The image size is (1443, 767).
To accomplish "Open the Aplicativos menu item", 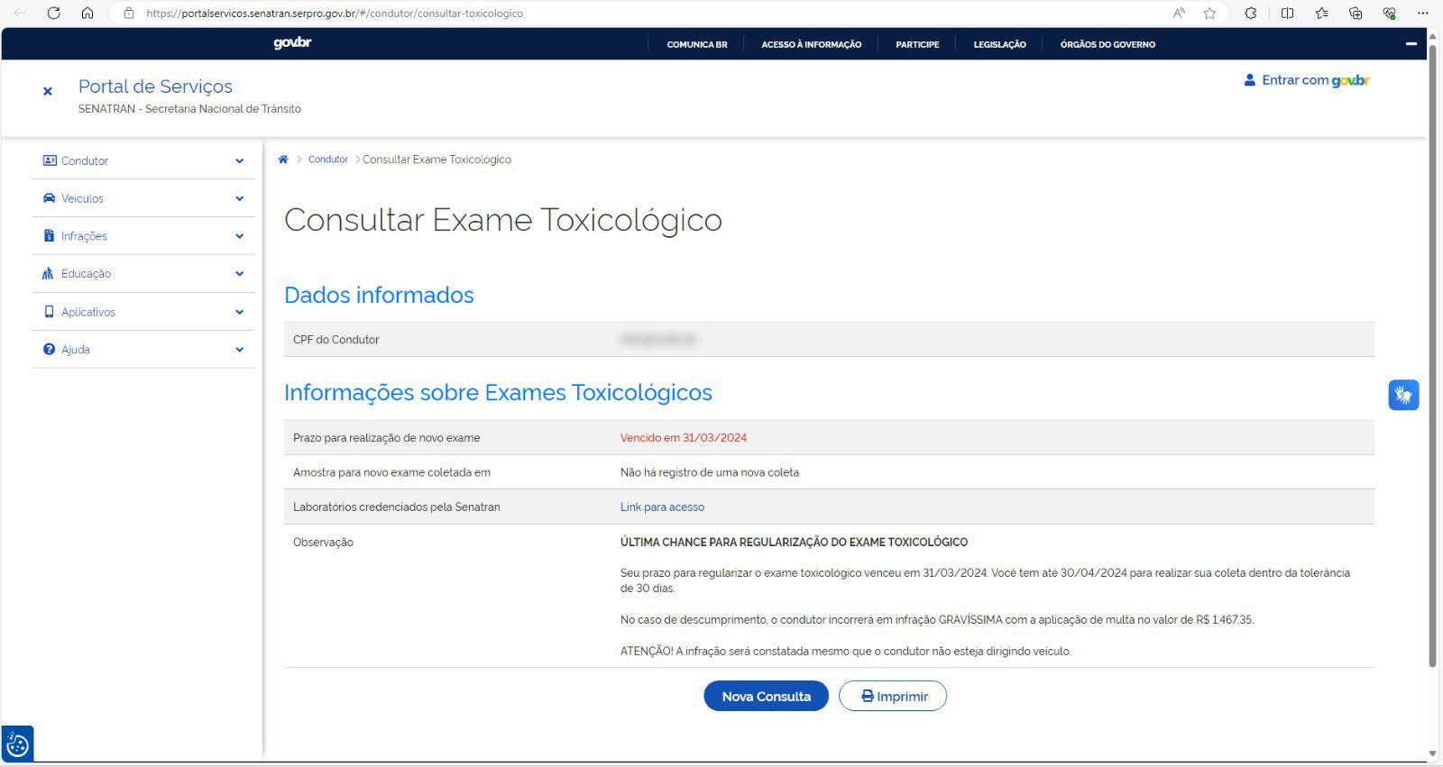I will (x=143, y=312).
